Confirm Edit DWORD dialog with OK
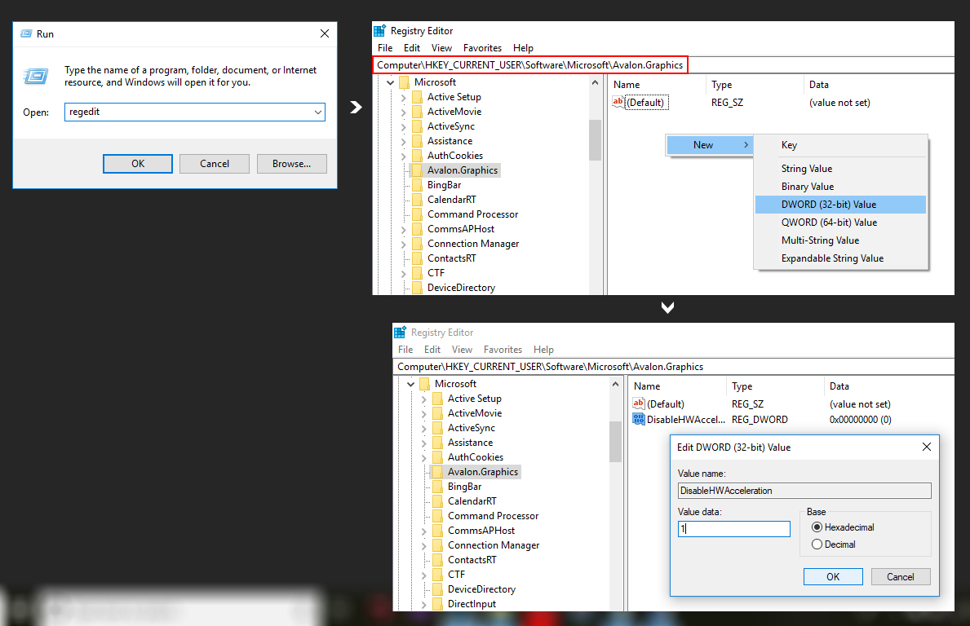 [x=833, y=576]
